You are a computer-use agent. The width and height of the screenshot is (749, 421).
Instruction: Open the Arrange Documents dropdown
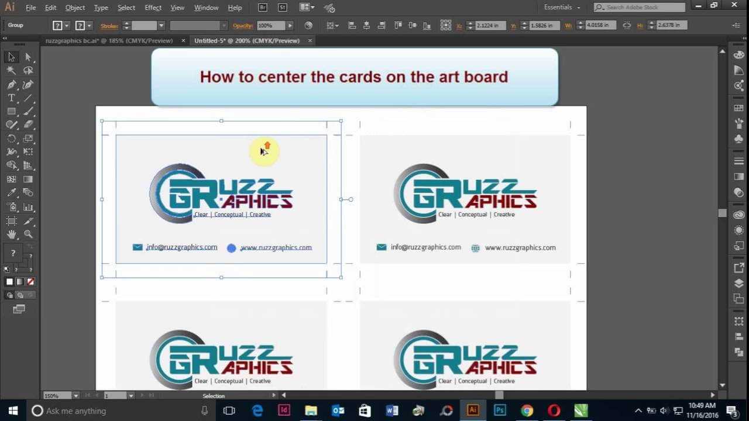[307, 8]
